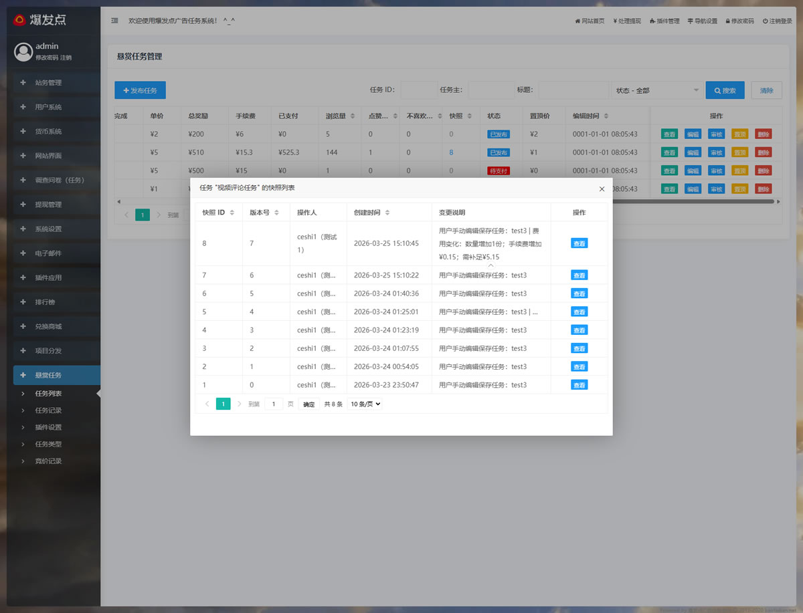Expand the 用户系统 sidebar menu
803x613 pixels.
48,107
